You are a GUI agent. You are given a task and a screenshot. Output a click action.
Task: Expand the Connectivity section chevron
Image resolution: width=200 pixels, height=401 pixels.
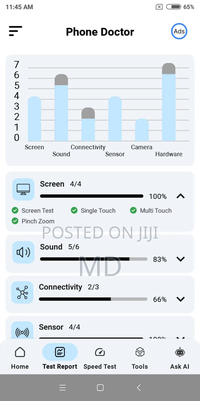180,299
